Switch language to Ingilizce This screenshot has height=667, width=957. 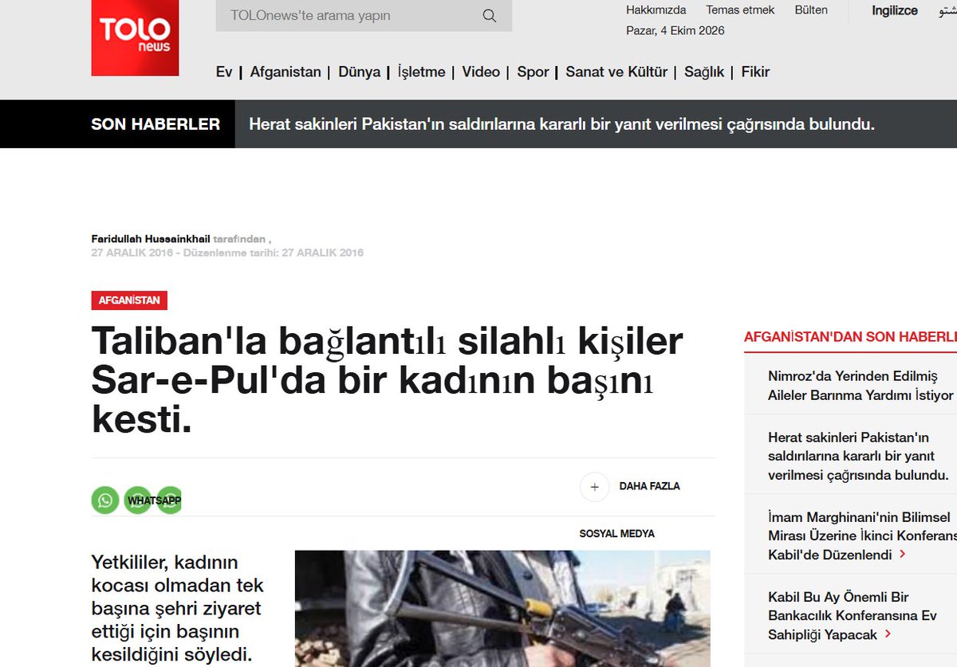pos(895,11)
